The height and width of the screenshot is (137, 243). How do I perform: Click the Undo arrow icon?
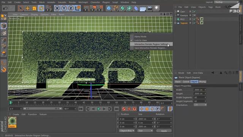click(5, 8)
